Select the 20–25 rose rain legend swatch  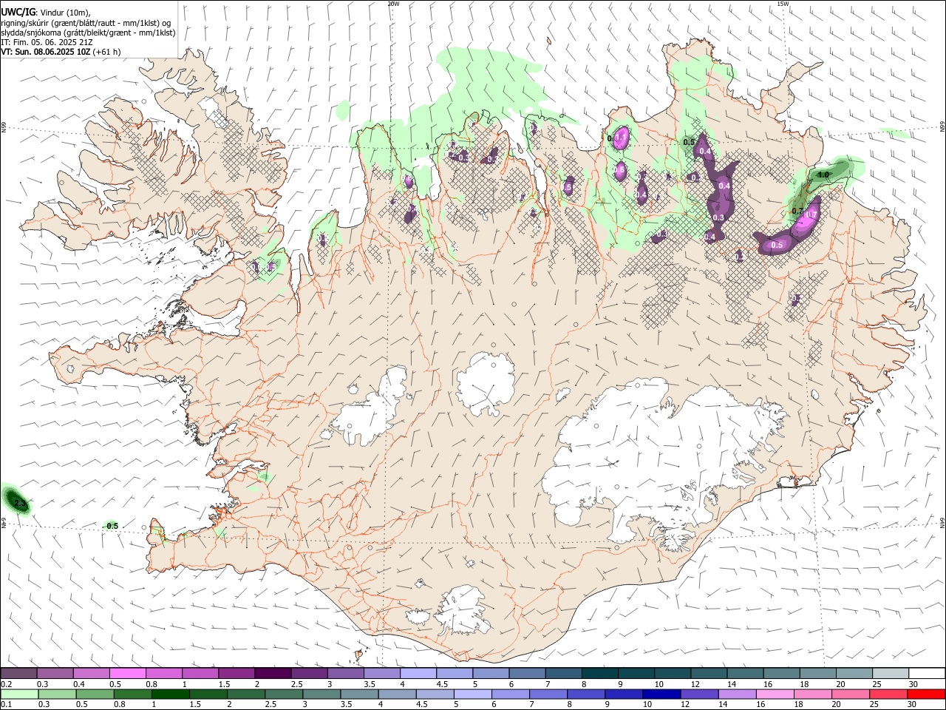[x=851, y=694]
